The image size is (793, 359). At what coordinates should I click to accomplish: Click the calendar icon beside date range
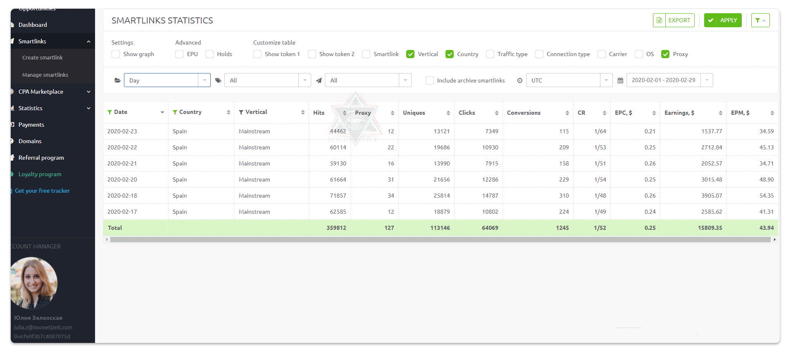pos(620,80)
